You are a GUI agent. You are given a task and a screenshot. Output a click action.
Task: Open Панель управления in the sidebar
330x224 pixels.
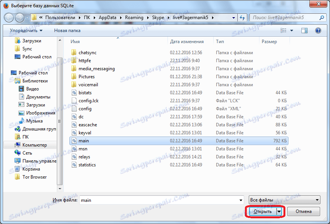click(x=35, y=161)
